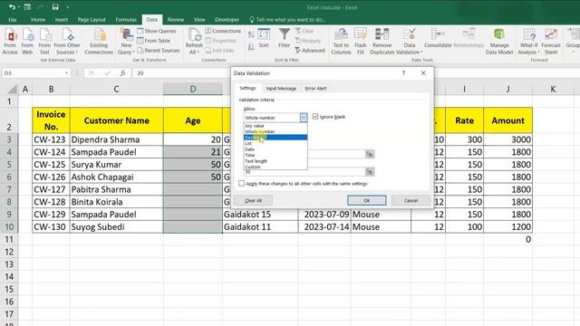Click From Table in Get & Transform
Image resolution: width=580 pixels, height=326 pixels.
click(x=153, y=41)
